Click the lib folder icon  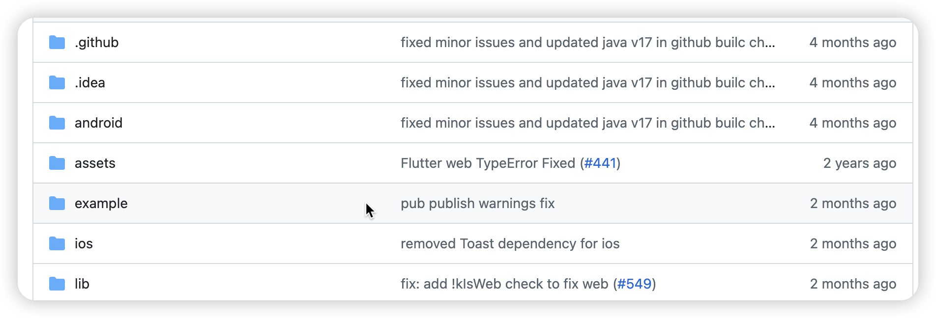coord(56,284)
